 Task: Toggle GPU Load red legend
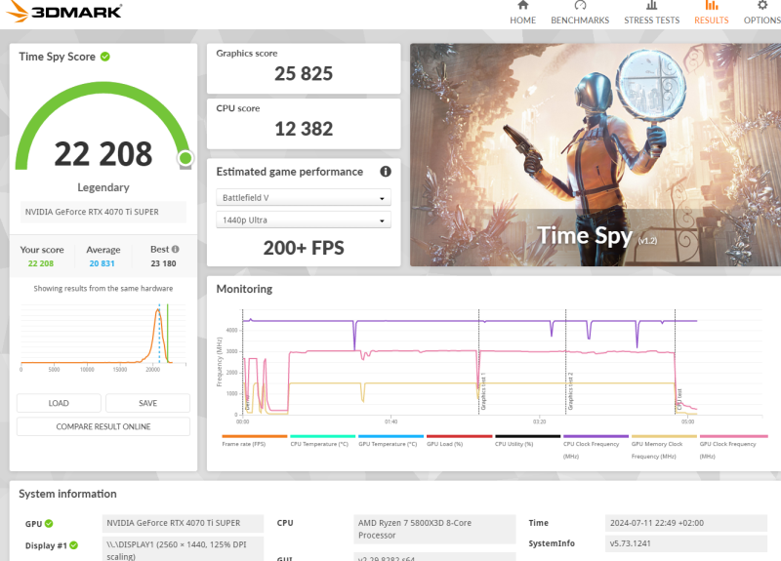tap(459, 441)
